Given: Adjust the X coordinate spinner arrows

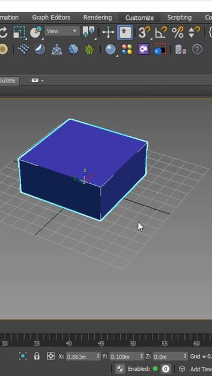Looking at the screenshot, I should 98,357.
